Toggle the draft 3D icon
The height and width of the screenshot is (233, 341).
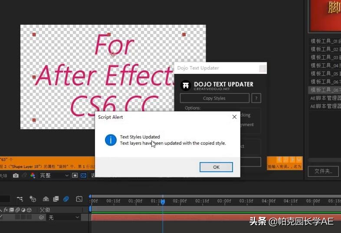pyautogui.click(x=33, y=199)
